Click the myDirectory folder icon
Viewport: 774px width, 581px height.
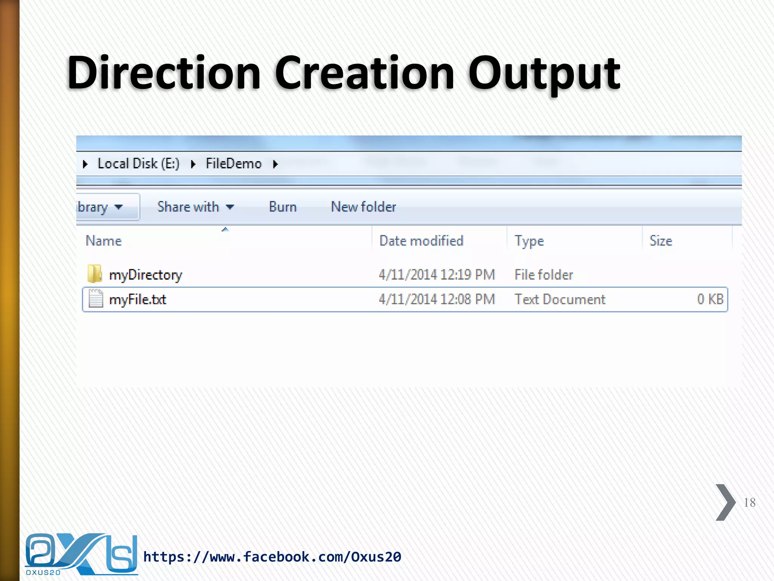tap(94, 273)
